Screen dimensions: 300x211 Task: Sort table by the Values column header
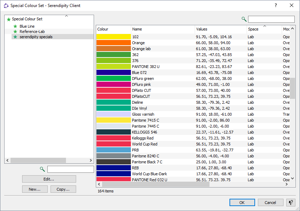[221, 29]
